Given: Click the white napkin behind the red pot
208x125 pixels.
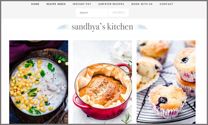Looking at the screenshot, I should click(x=121, y=52).
